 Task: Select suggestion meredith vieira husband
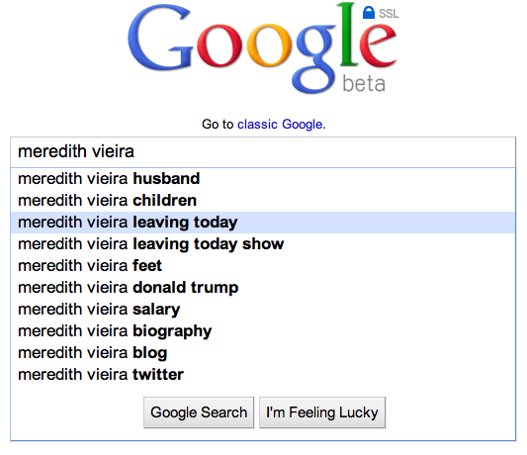point(263,179)
